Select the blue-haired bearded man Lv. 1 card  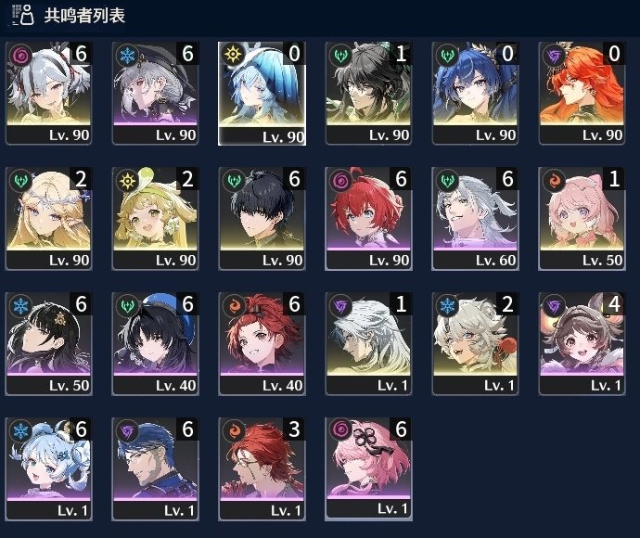coord(155,469)
